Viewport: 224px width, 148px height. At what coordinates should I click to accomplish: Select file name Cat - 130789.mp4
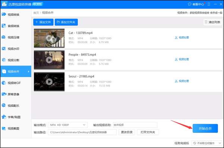(80, 33)
